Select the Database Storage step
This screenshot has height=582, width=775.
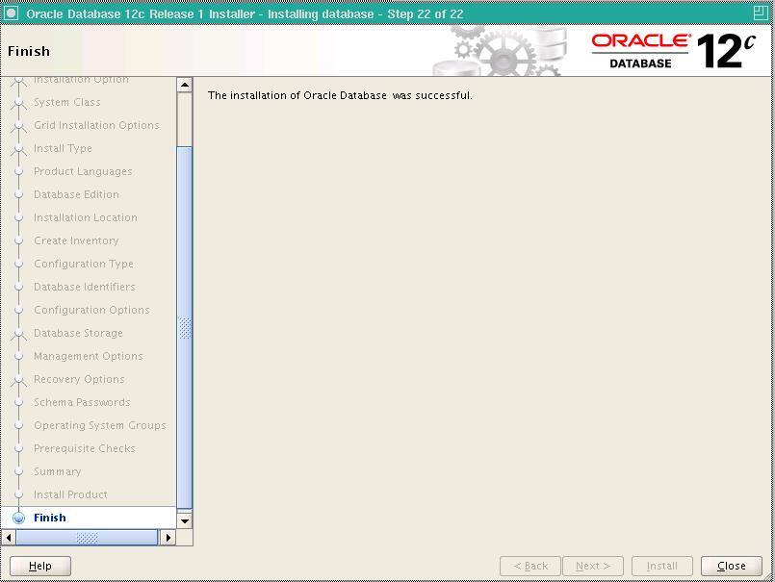pyautogui.click(x=78, y=333)
